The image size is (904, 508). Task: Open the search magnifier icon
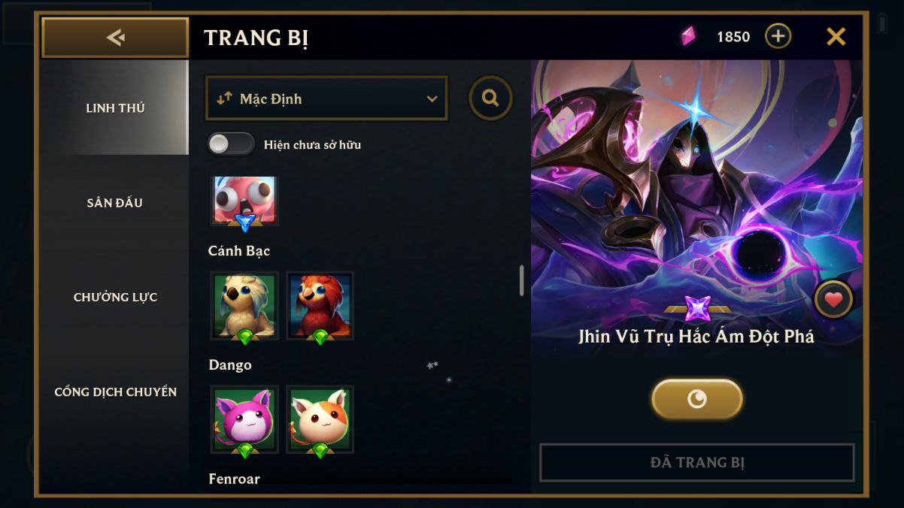[x=491, y=98]
